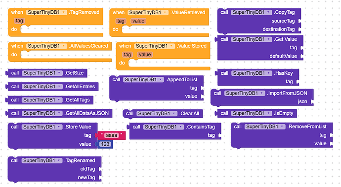
Task: Open component dropdown in GetAllEntries block
Action: pos(43,87)
